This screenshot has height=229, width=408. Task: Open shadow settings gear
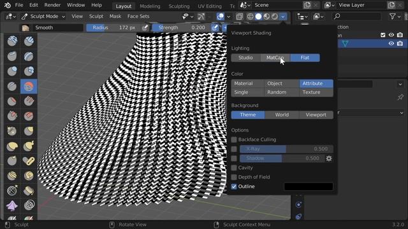pos(329,158)
